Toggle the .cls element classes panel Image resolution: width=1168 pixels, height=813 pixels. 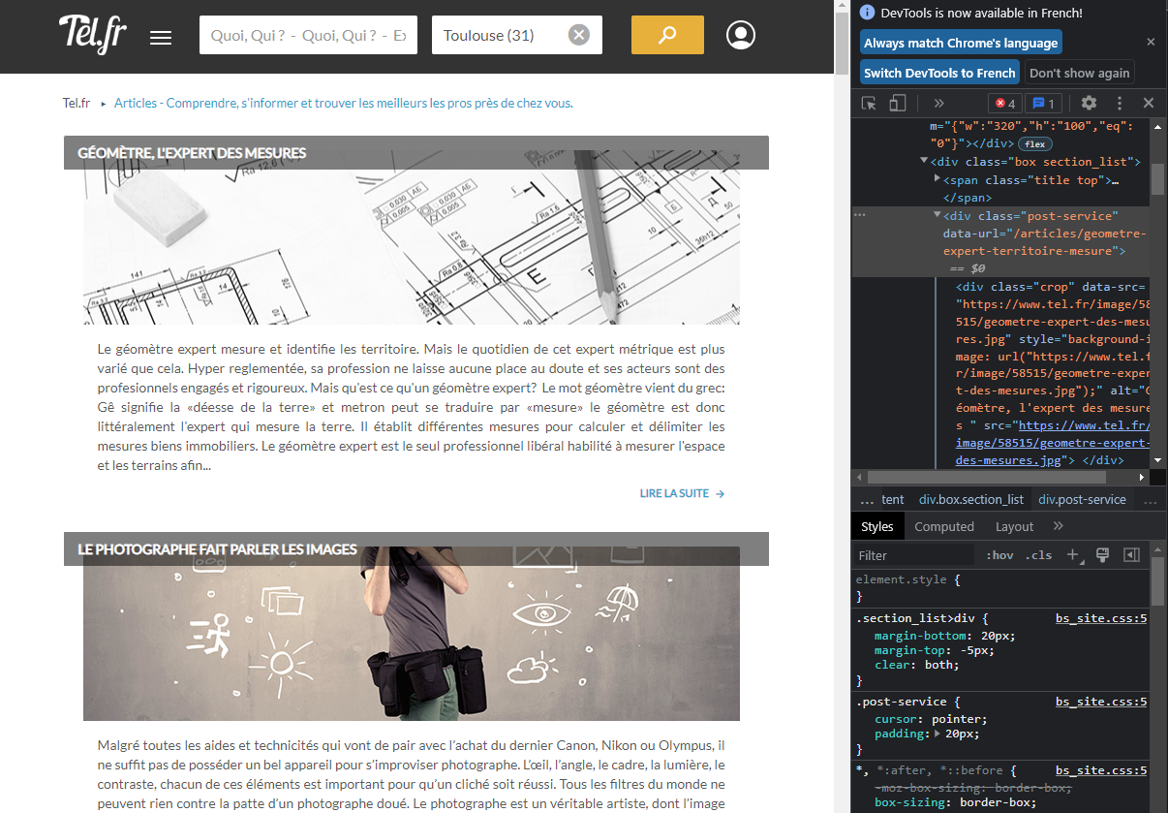[1039, 555]
